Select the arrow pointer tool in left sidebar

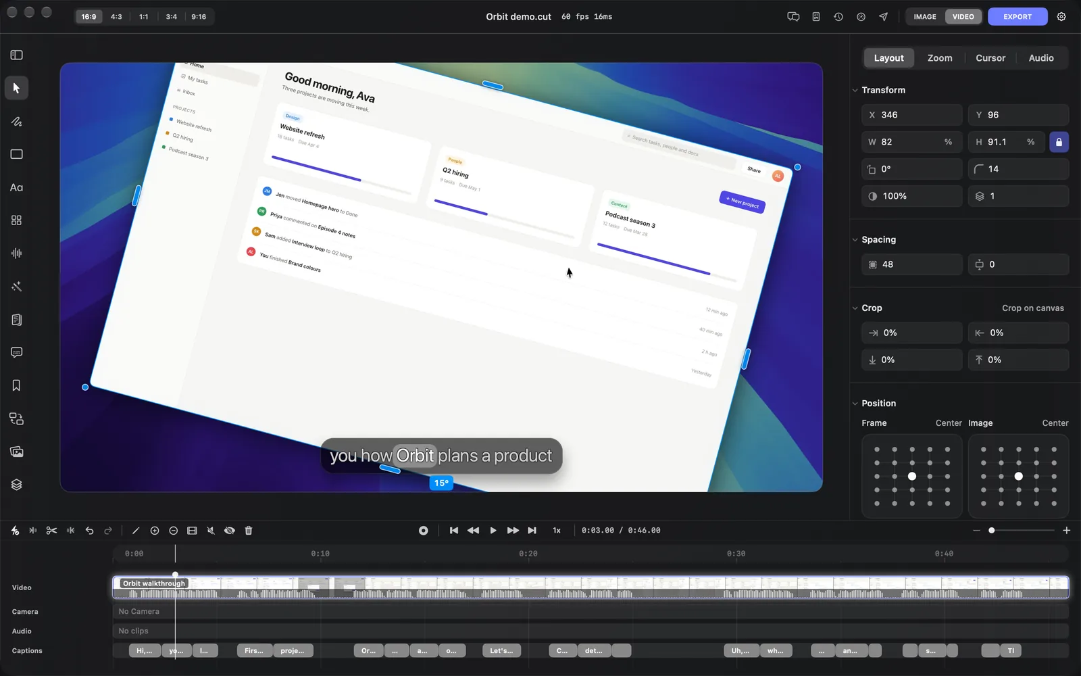16,89
